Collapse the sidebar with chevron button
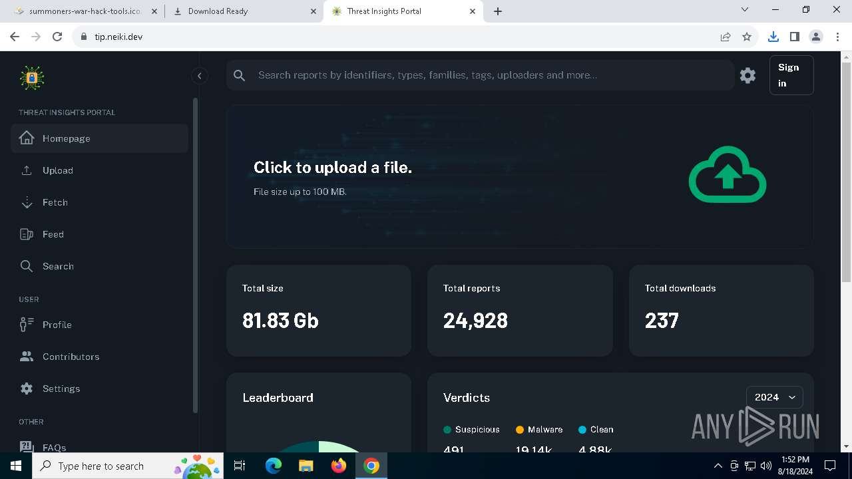This screenshot has width=852, height=479. tap(199, 76)
